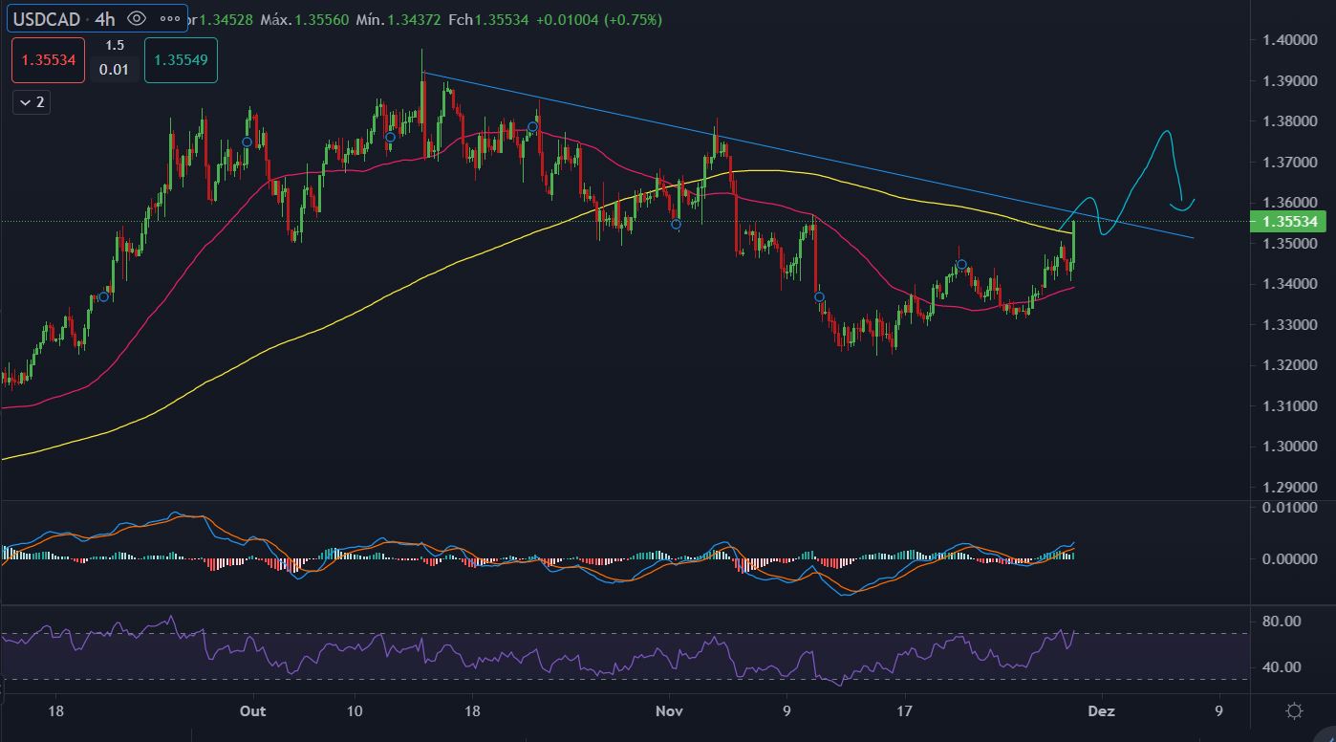Click the Nov month label on time axis
Viewport: 1336px width, 742px height.
670,710
